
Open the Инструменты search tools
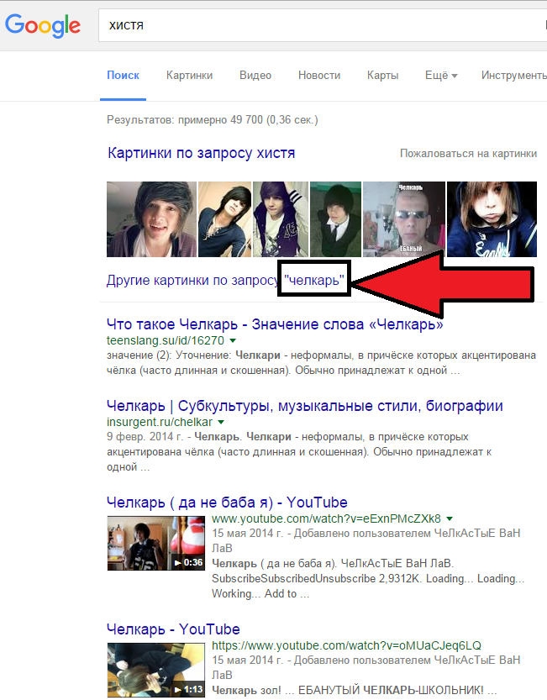[x=513, y=76]
